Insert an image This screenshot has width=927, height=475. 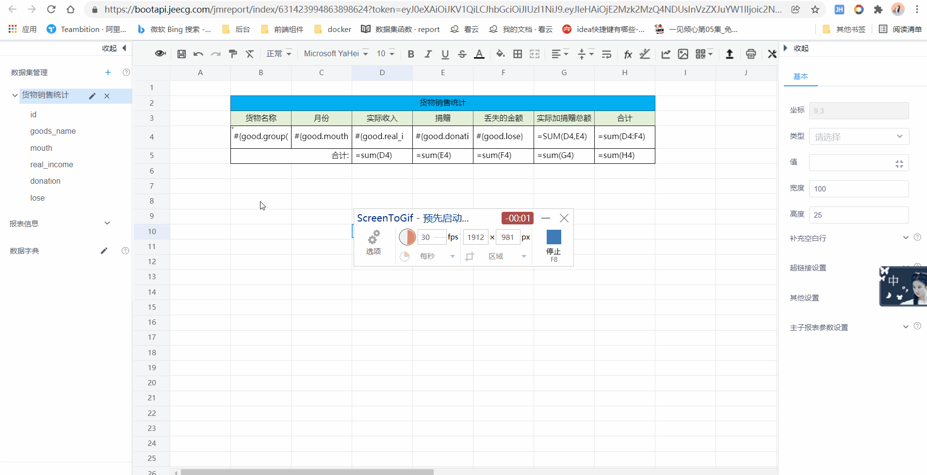[683, 54]
